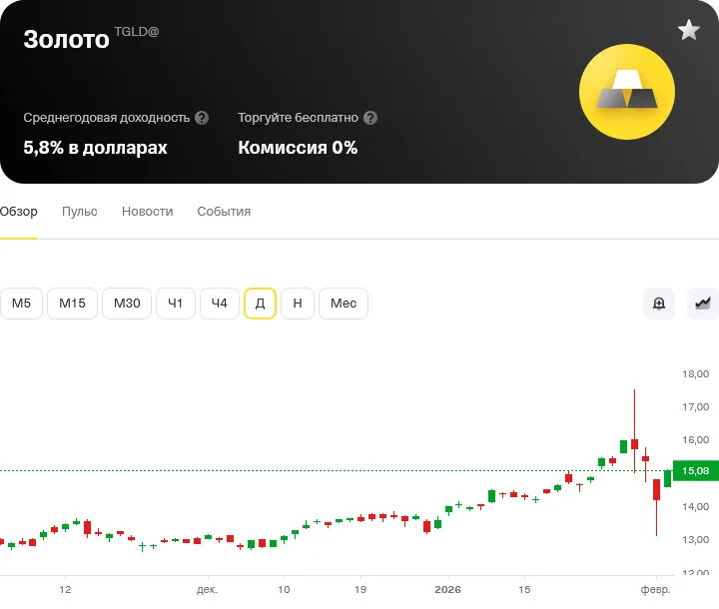Click the 18,00 price axis label
The width and height of the screenshot is (719, 609).
tap(696, 373)
